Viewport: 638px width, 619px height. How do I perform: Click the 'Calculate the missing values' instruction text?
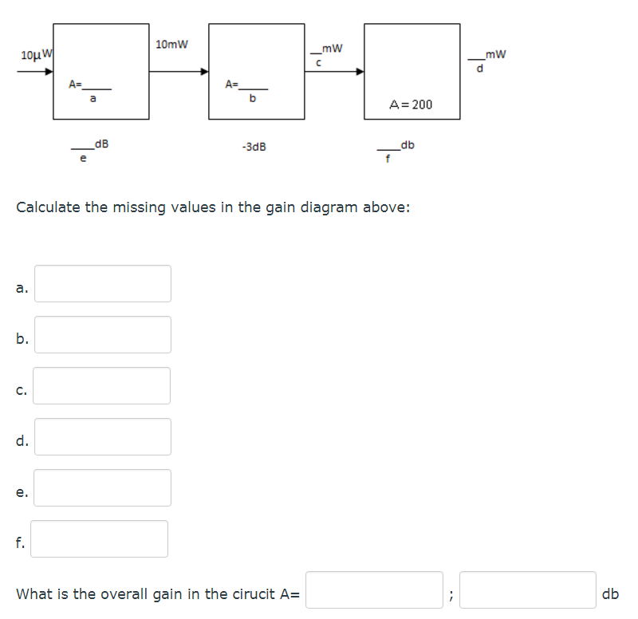click(213, 207)
